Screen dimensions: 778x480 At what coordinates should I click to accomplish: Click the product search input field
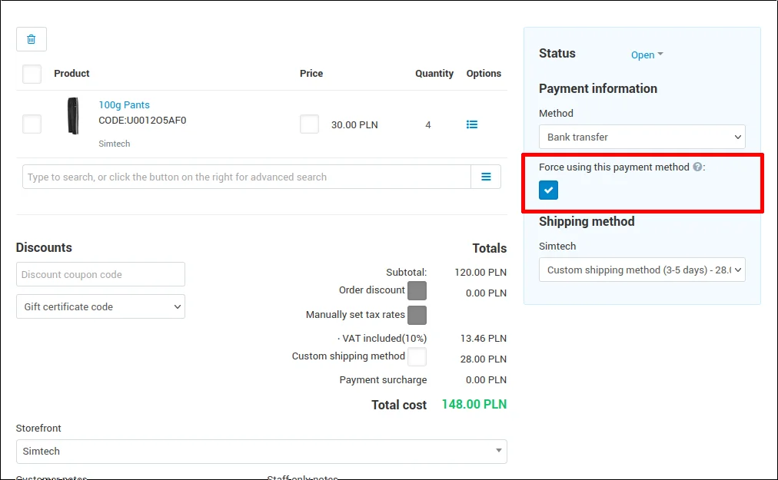coord(246,177)
